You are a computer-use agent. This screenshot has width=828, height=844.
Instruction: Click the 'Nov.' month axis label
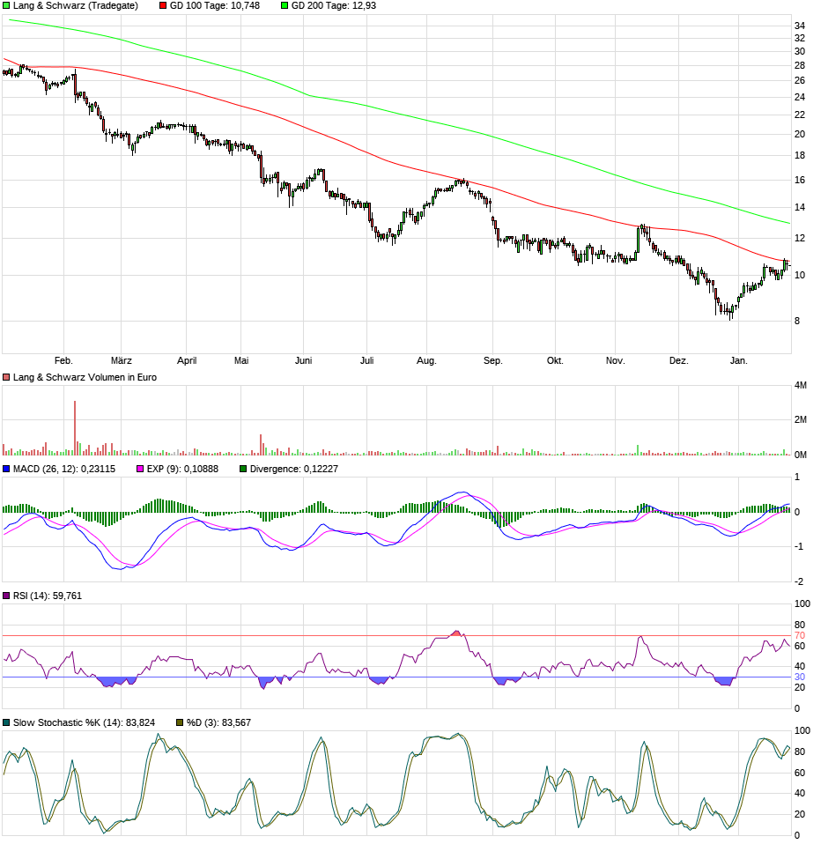(616, 361)
